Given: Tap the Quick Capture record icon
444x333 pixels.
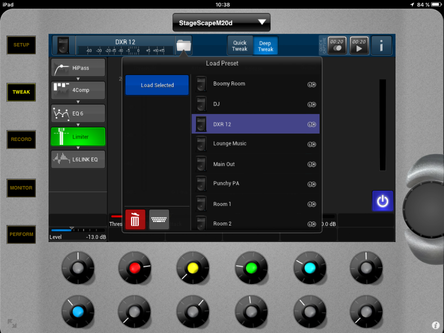Looking at the screenshot, I should pyautogui.click(x=336, y=45).
